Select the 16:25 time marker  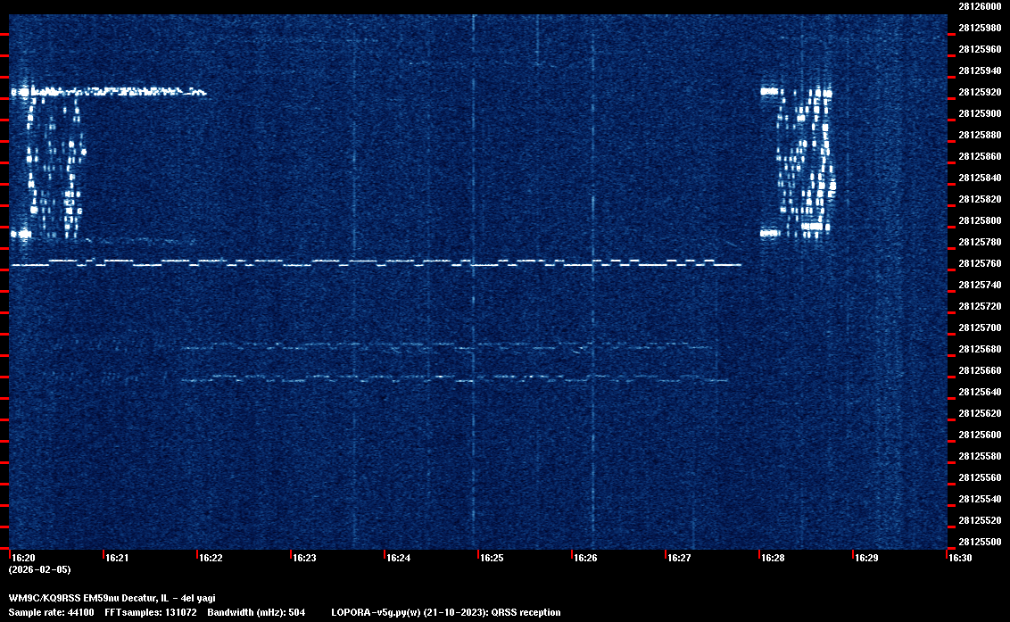coord(492,559)
